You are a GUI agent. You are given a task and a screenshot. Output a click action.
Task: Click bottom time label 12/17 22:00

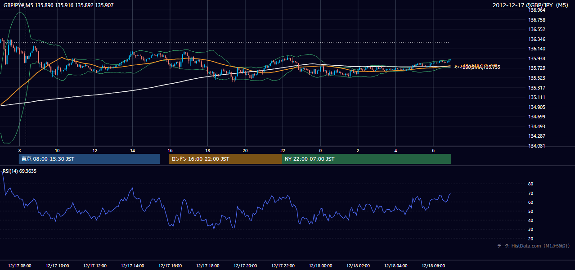[x=283, y=266]
